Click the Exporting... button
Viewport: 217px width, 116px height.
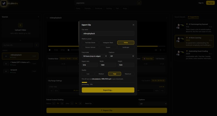108,90
